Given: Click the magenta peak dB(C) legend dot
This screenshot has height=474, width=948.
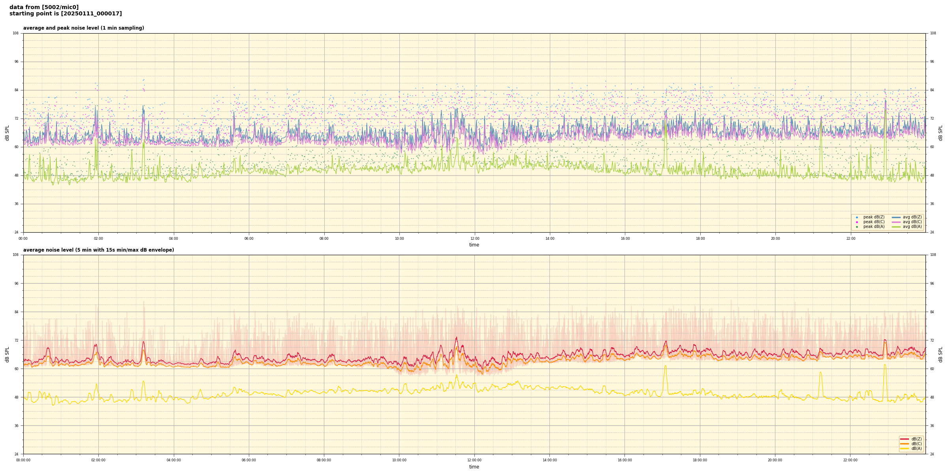Looking at the screenshot, I should (x=857, y=222).
